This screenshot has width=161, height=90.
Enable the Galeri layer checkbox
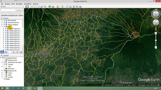pyautogui.click(x=4, y=75)
